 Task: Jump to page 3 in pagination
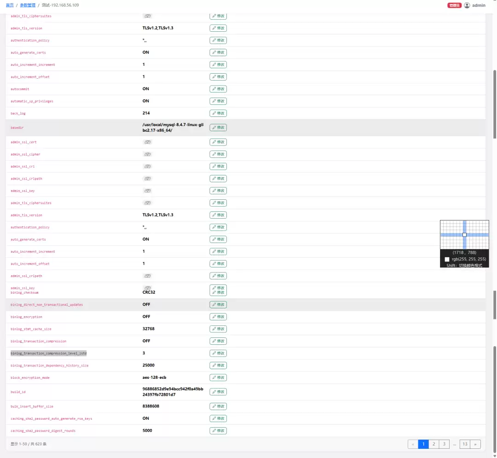[x=444, y=444]
